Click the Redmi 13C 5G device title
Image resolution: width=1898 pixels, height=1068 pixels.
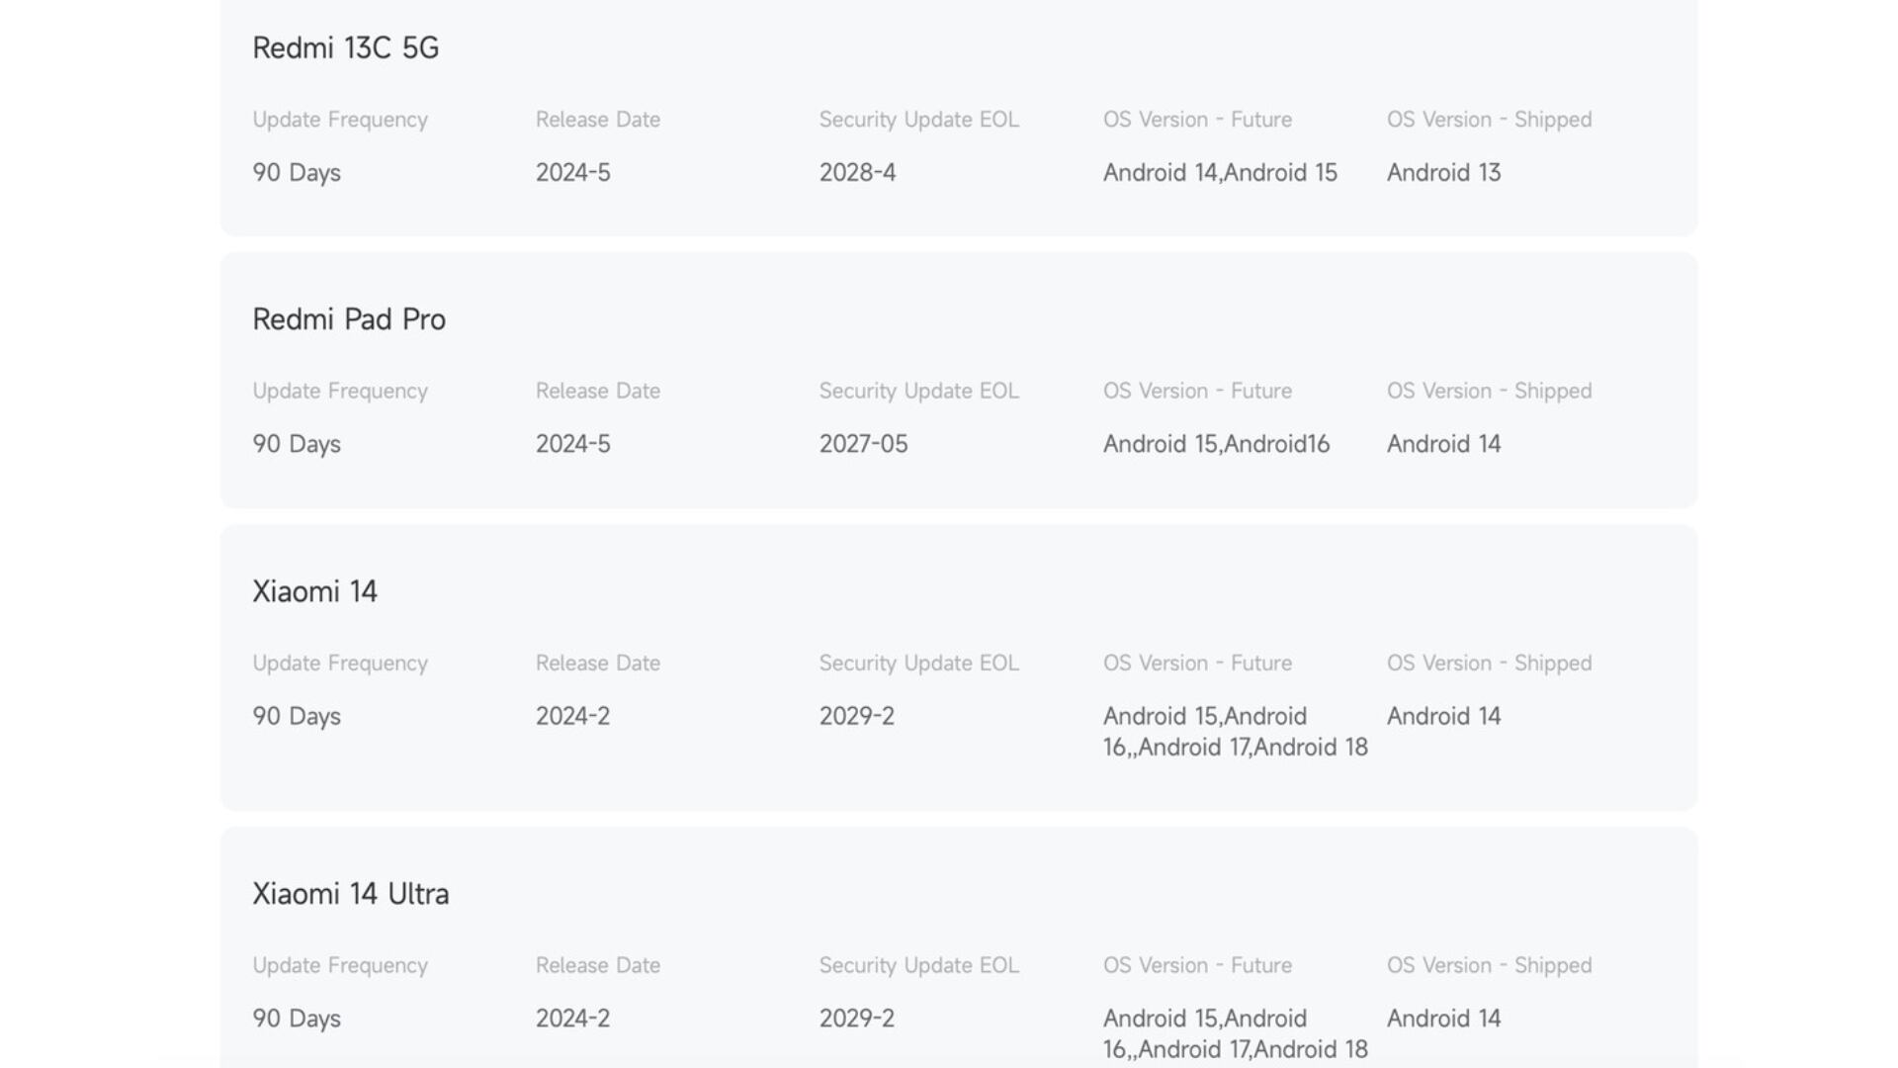[345, 47]
